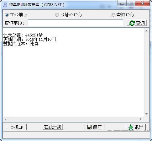Close the 纯真IP地址数据库 window

click(142, 3)
